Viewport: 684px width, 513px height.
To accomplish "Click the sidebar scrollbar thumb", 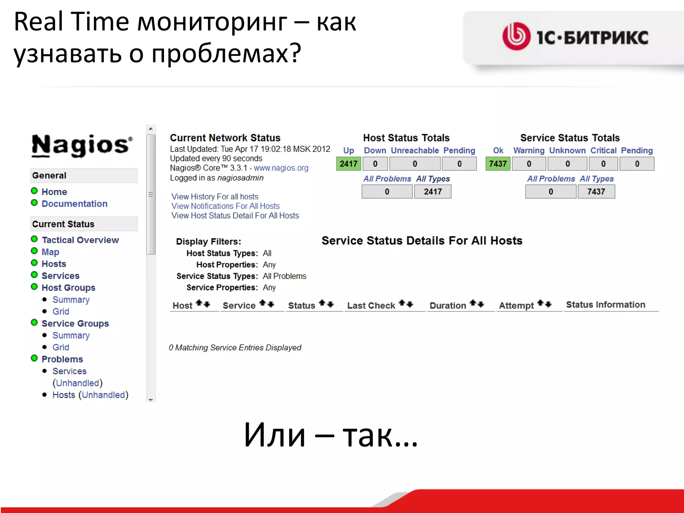I will [x=151, y=194].
